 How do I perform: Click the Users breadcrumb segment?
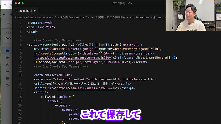point(19,17)
